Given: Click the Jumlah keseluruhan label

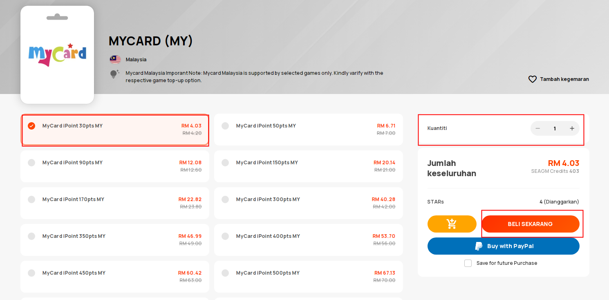Looking at the screenshot, I should pyautogui.click(x=452, y=168).
